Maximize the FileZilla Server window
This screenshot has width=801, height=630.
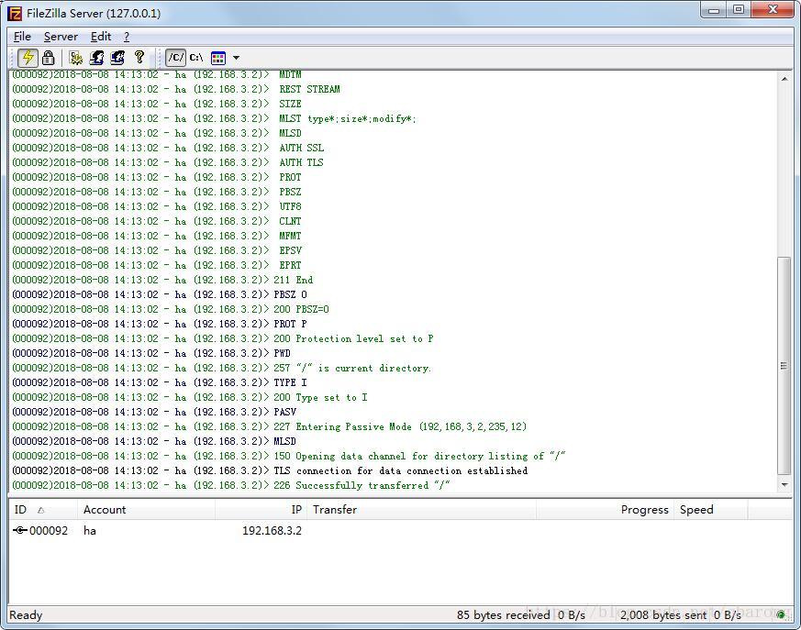739,10
